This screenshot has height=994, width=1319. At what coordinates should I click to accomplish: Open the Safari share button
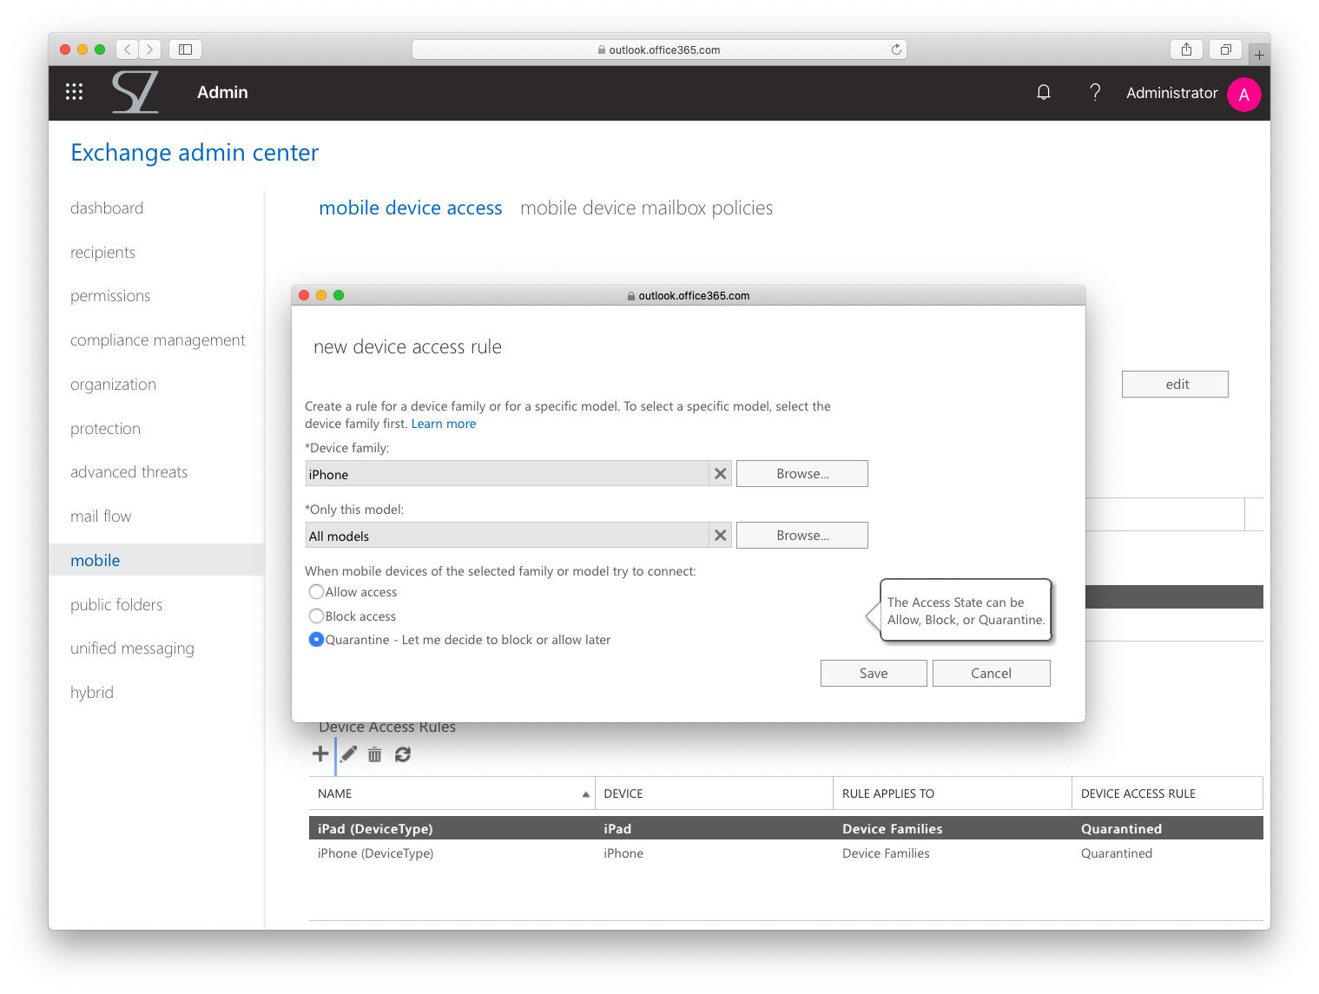[x=1186, y=49]
